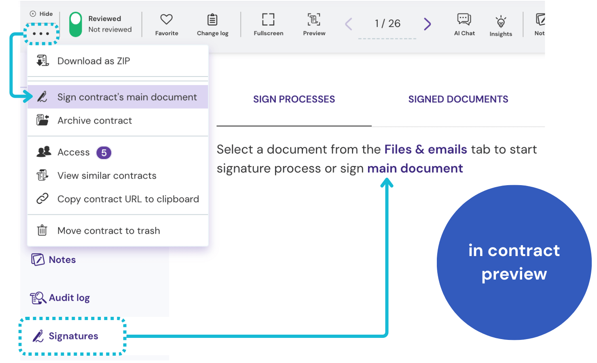Click the pen signature icon in menu
Viewport: 597px width, 363px height.
tap(42, 97)
